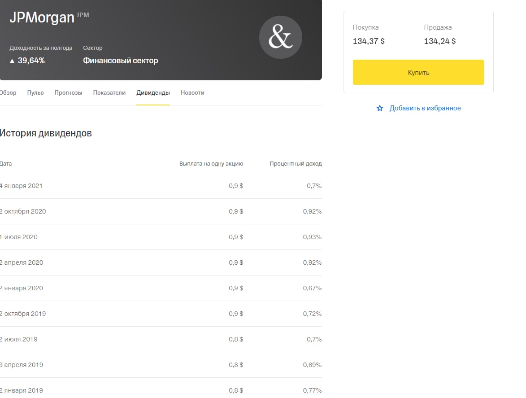The width and height of the screenshot is (526, 398).
Task: Click the Доходность за полгода label
Action: 41,48
